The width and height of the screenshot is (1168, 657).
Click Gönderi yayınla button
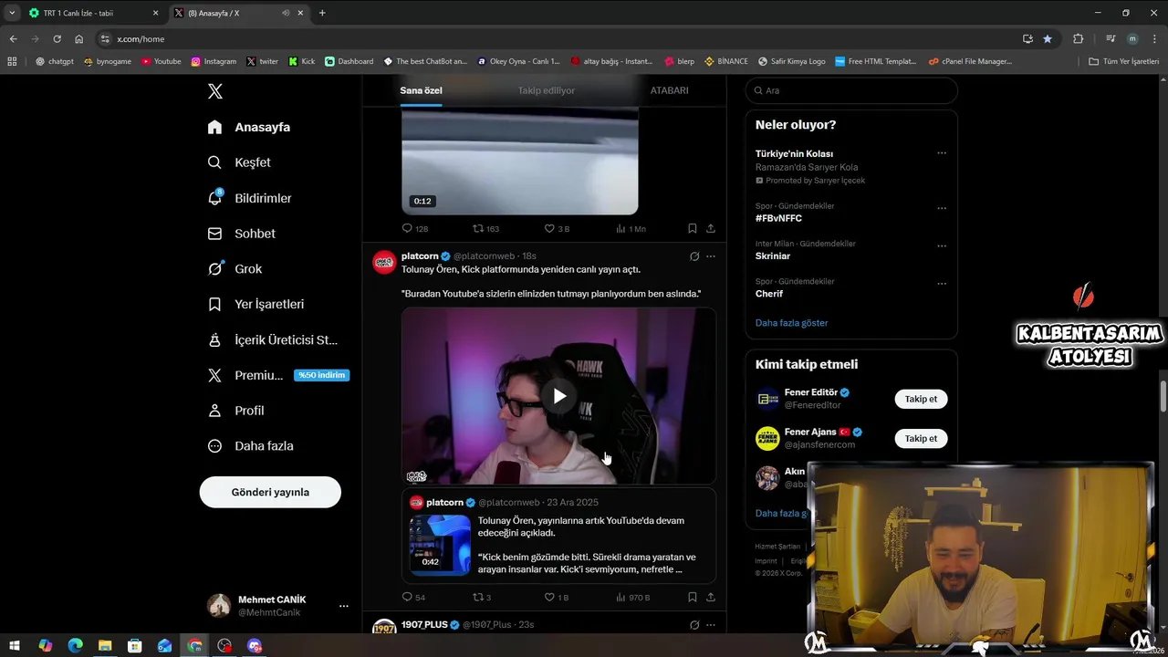point(270,492)
